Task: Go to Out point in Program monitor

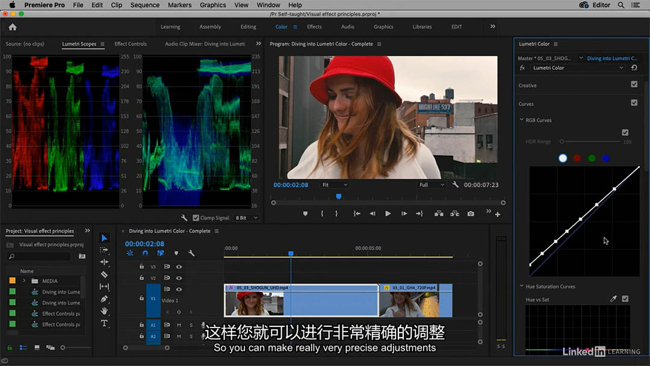Action: coord(419,214)
